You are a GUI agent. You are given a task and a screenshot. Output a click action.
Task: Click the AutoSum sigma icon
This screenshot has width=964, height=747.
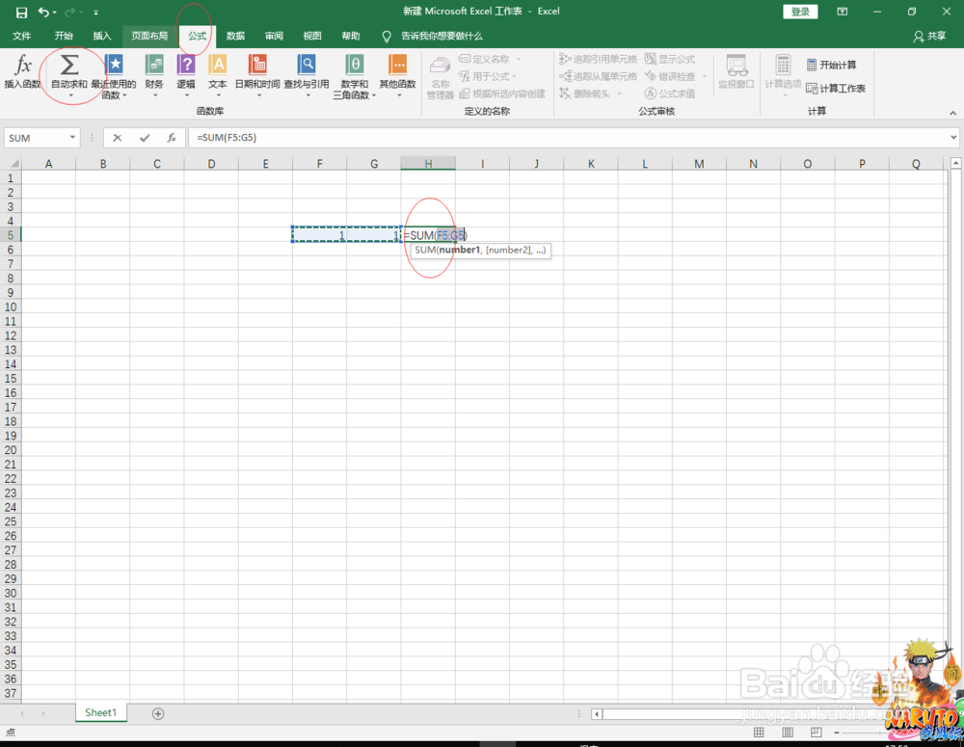click(68, 65)
